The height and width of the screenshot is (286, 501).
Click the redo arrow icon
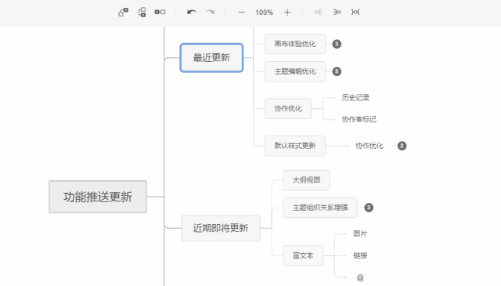tap(211, 13)
